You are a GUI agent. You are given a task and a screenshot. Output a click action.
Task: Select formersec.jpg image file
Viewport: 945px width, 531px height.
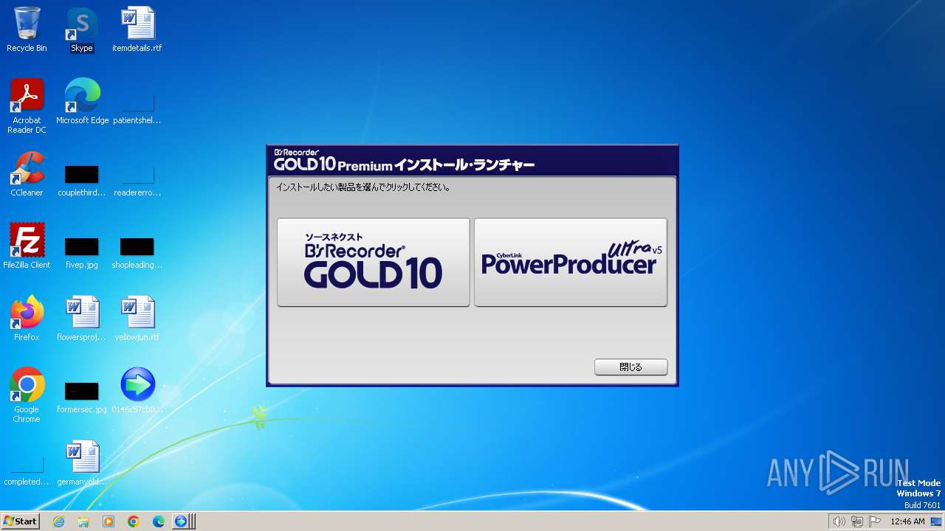[82, 398]
